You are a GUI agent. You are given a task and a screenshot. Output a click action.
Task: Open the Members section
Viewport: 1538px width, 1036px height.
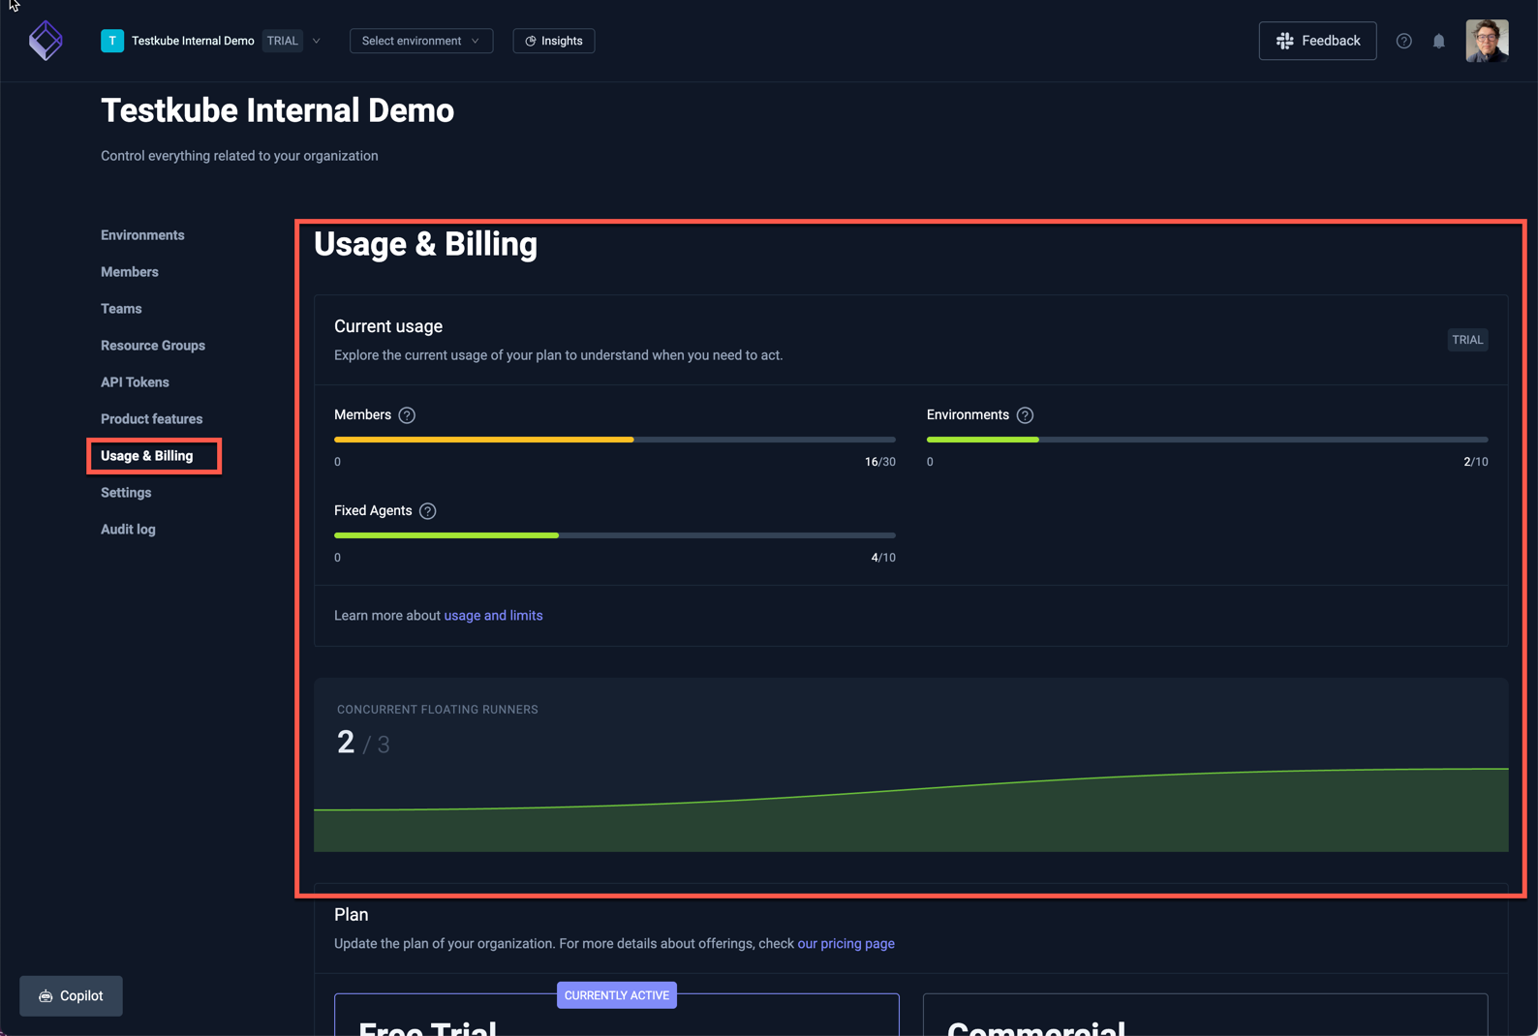pyautogui.click(x=130, y=272)
